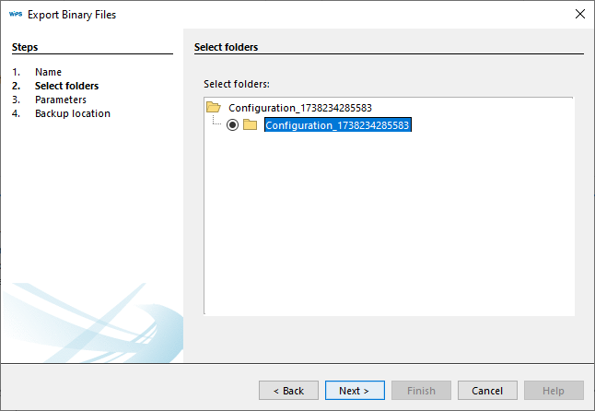Close the Export Binary Files dialog
The image size is (595, 411).
pyautogui.click(x=578, y=15)
